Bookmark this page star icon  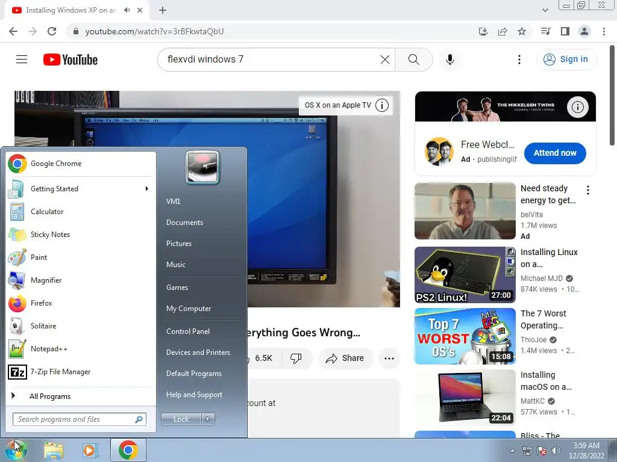click(x=522, y=31)
